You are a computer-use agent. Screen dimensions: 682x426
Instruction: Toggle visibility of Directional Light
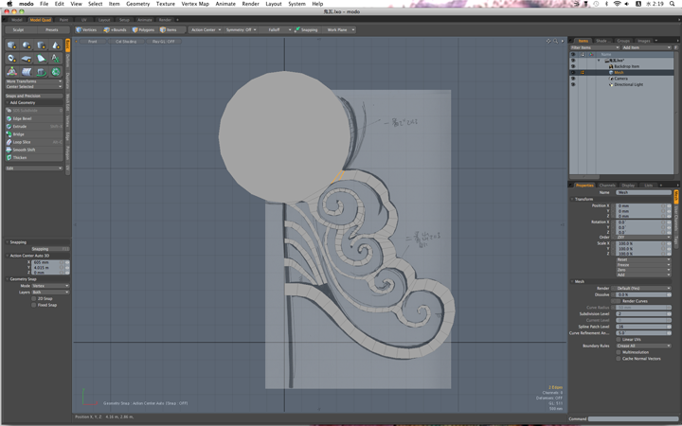click(x=573, y=84)
